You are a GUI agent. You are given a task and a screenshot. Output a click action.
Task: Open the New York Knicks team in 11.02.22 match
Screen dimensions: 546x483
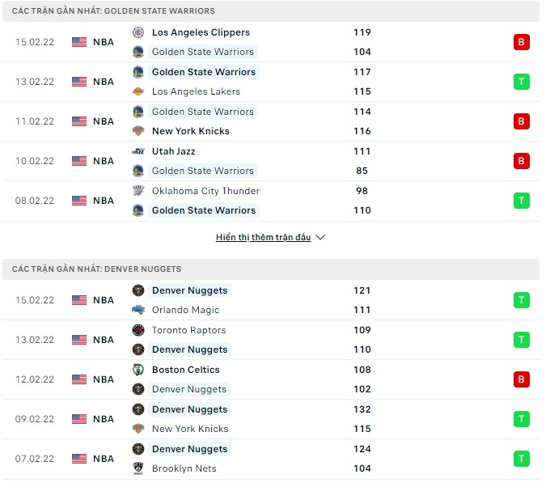pyautogui.click(x=191, y=131)
